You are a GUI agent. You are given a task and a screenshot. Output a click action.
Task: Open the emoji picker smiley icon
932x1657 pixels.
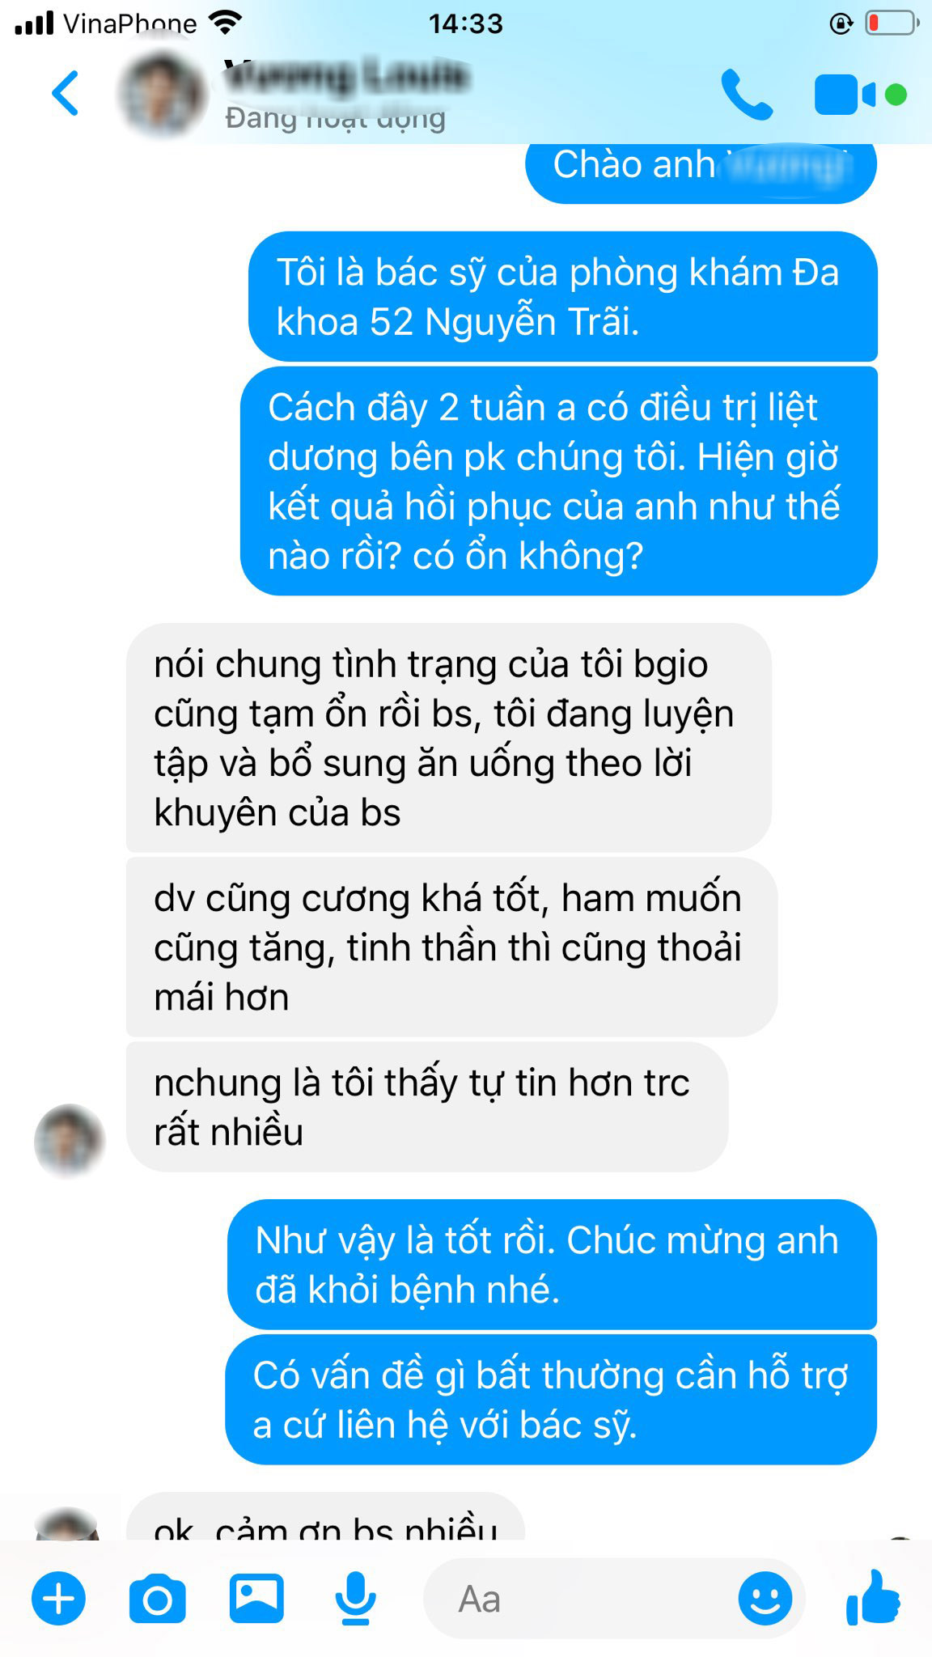coord(765,1599)
